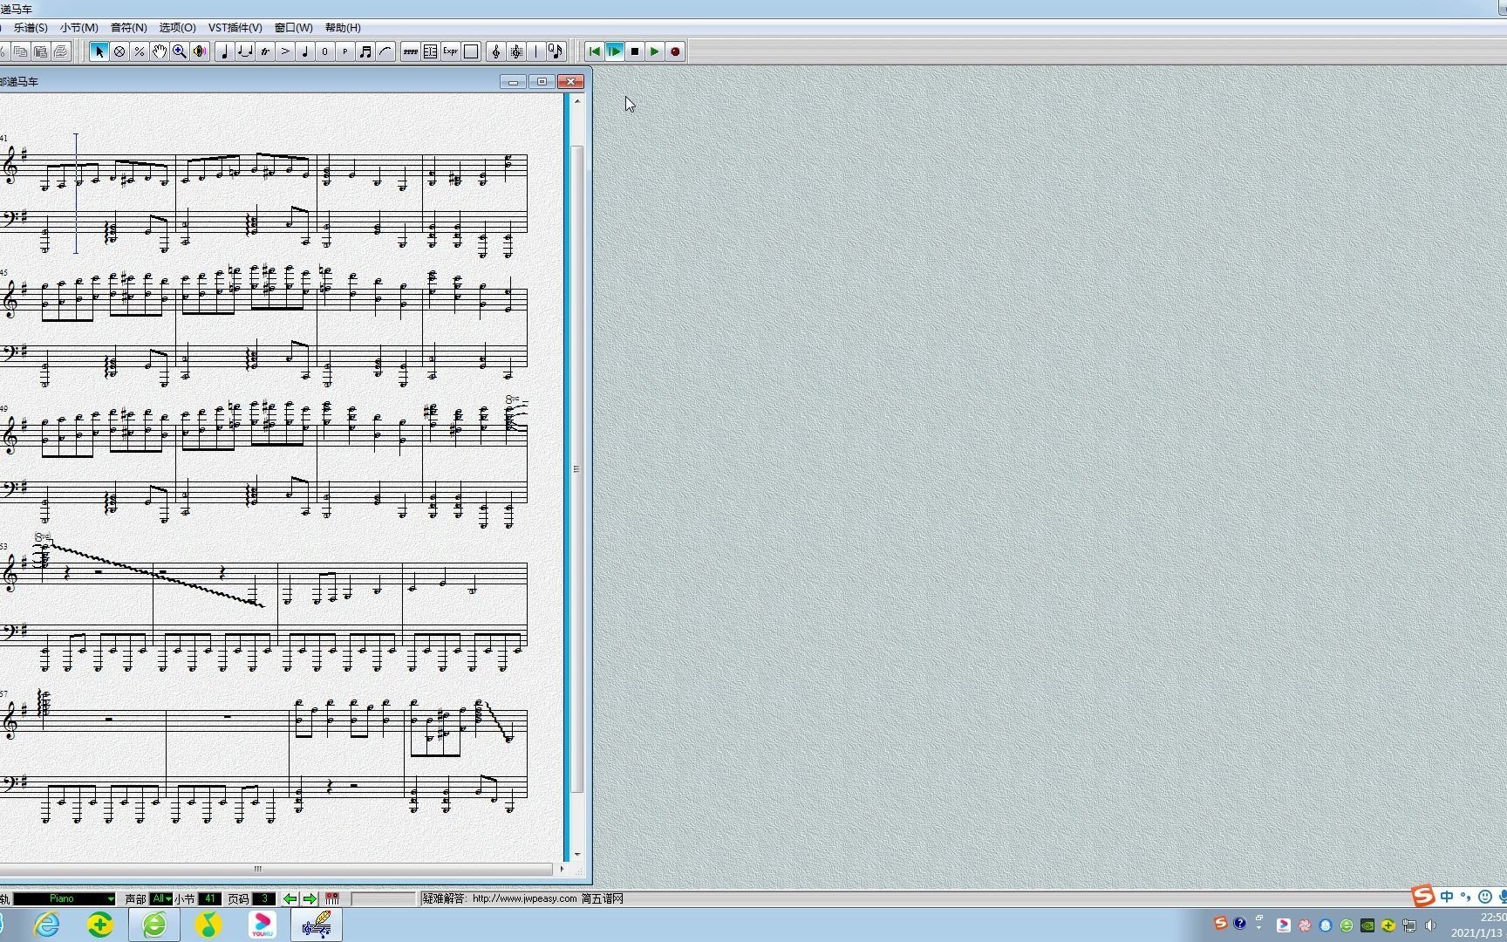This screenshot has height=942, width=1507.
Task: Minimize the score document window
Action: pyautogui.click(x=513, y=82)
